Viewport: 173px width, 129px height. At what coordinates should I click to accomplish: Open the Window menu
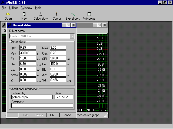[x=26, y=8]
